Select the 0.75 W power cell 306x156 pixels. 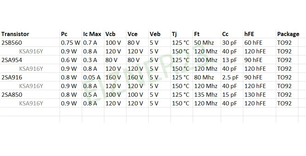pos(70,43)
